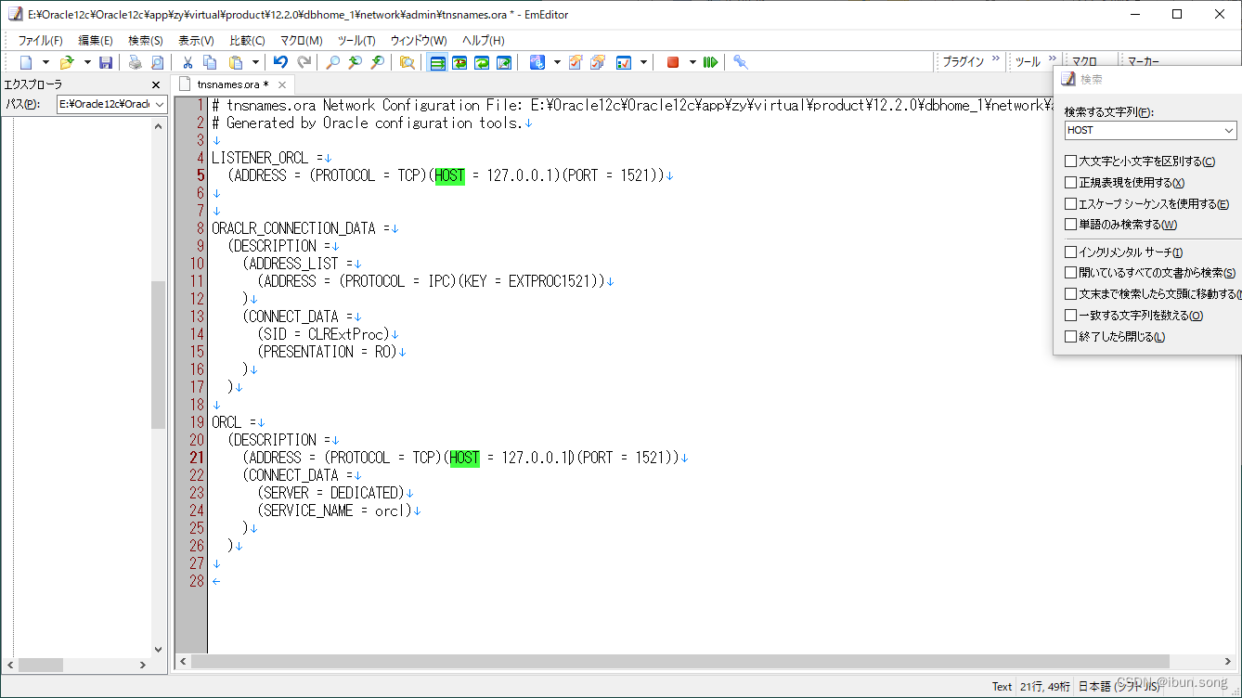Click the 日本語 (シフト JIS) encoding status
1242x698 pixels.
1118,687
